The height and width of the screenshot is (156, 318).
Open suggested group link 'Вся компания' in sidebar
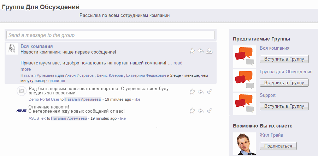tap(275, 48)
